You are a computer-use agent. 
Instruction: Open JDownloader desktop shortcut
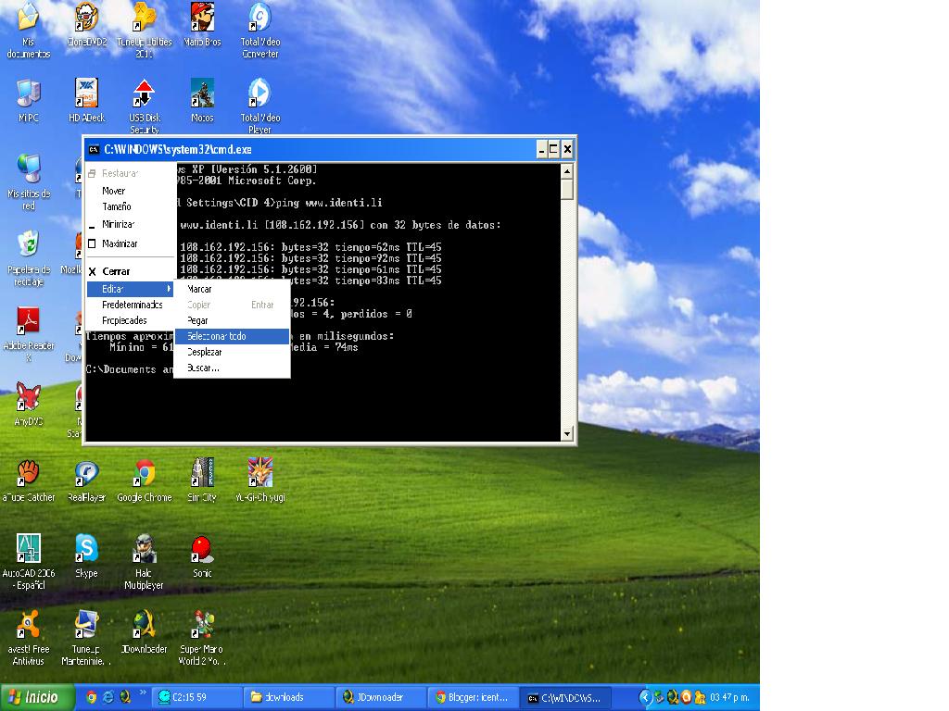pyautogui.click(x=144, y=633)
